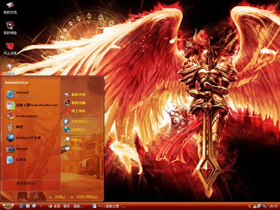Open the 我的电脑 desktop icon

[x=10, y=28]
